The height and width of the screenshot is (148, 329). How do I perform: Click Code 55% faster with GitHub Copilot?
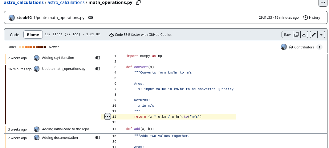pyautogui.click(x=140, y=35)
